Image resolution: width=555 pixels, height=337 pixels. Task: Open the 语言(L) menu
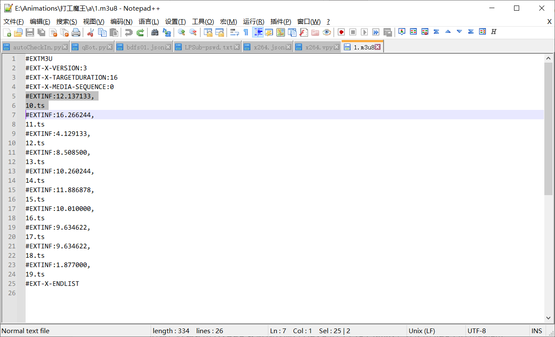pos(149,22)
